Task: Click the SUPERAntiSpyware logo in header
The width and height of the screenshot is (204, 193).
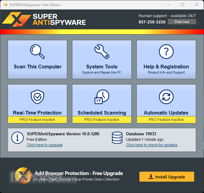Action: (44, 19)
